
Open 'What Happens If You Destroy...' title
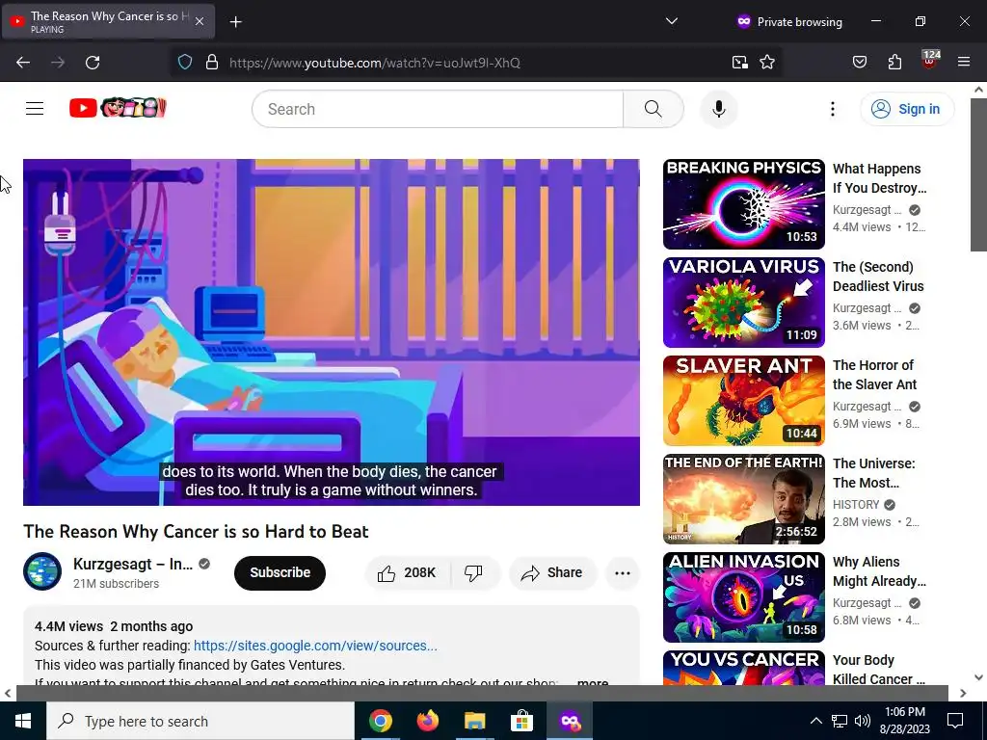point(879,178)
